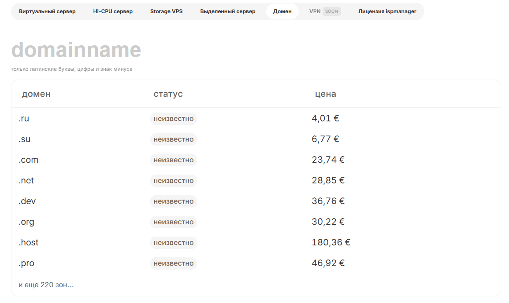Switch to the Виртуальный сервер tab
The image size is (509, 303).
point(47,11)
